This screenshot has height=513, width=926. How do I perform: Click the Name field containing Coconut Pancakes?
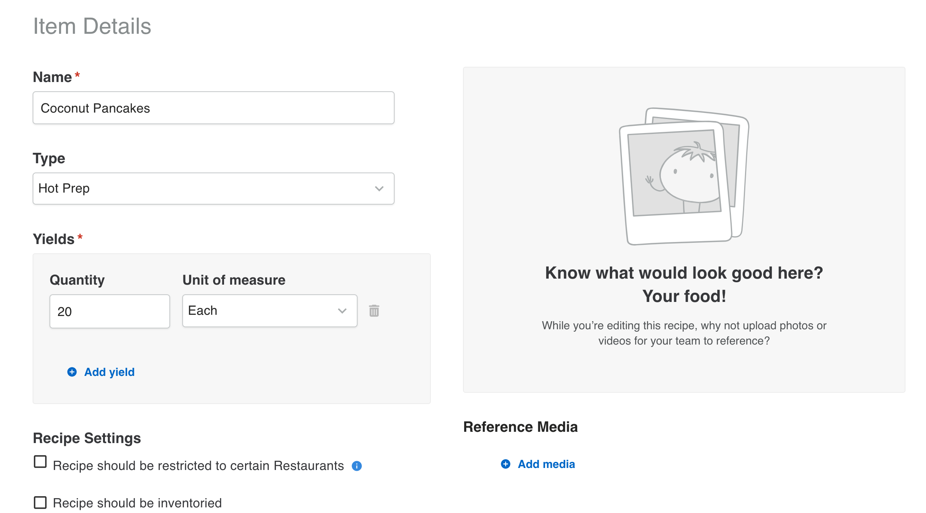coord(213,108)
